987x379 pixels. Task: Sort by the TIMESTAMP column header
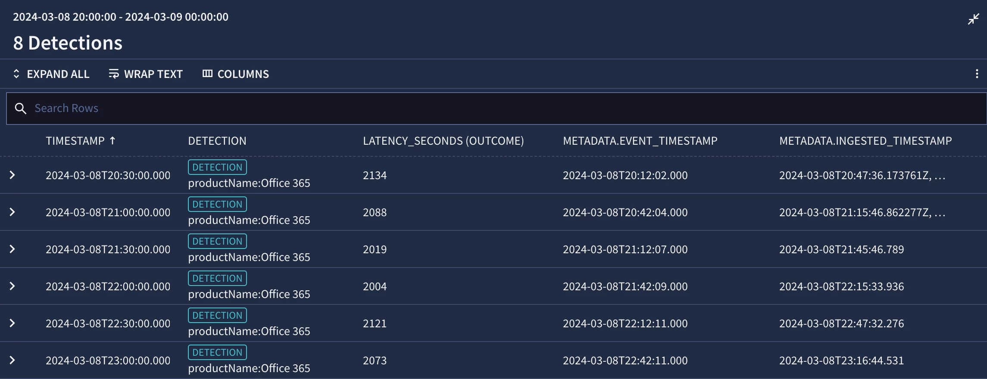click(x=75, y=141)
